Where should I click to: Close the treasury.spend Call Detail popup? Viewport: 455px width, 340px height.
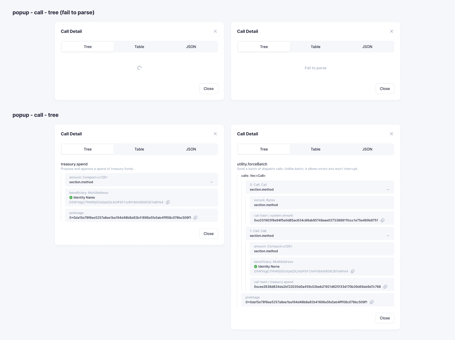208,234
